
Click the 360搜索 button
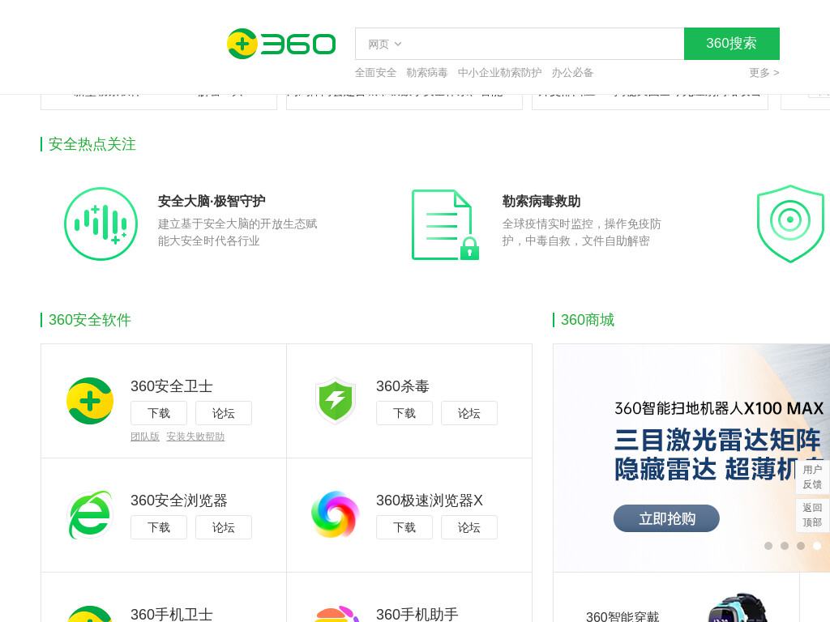coord(732,44)
